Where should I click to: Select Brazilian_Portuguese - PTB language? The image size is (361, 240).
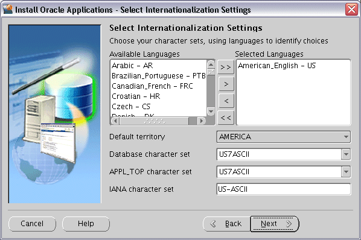(159, 75)
